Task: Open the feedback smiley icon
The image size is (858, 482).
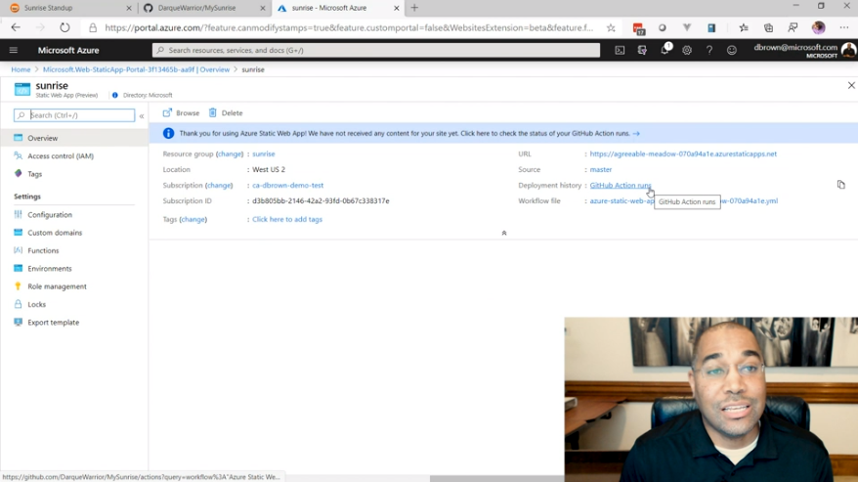Action: (x=732, y=50)
